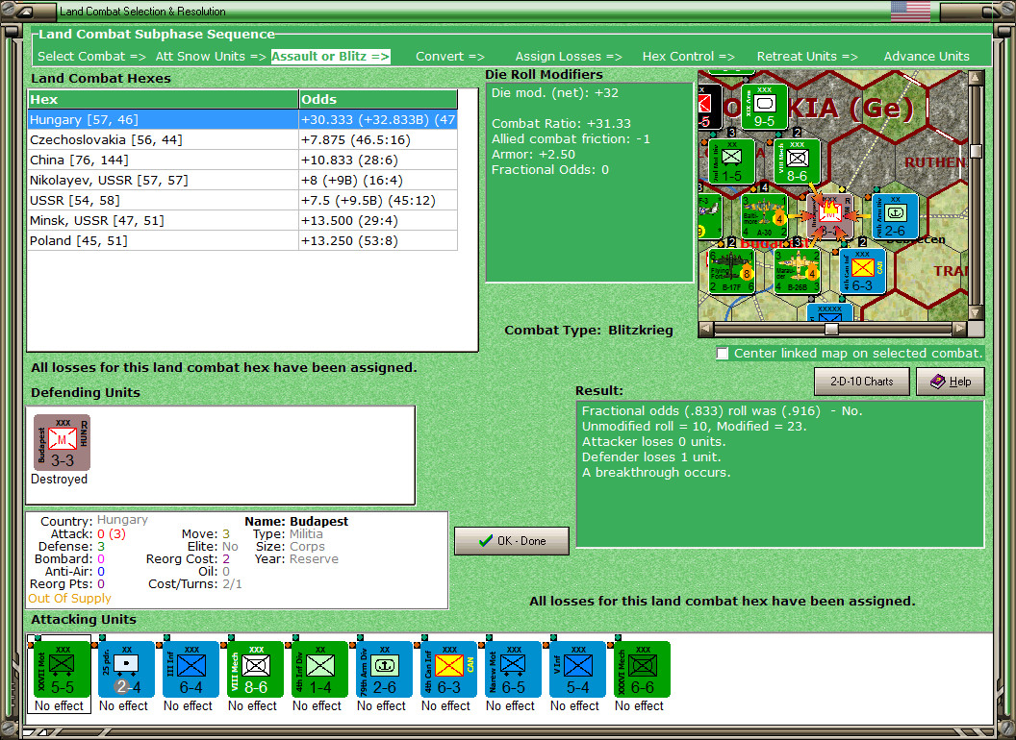Click the destroyed Budapest 3-3 militia counter
The width and height of the screenshot is (1016, 740).
[x=63, y=443]
